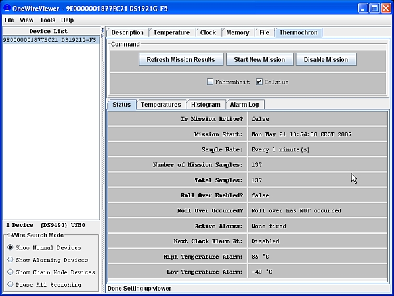The image size is (394, 296).
Task: Expand device list with right splitter arrow
Action: coord(102,36)
